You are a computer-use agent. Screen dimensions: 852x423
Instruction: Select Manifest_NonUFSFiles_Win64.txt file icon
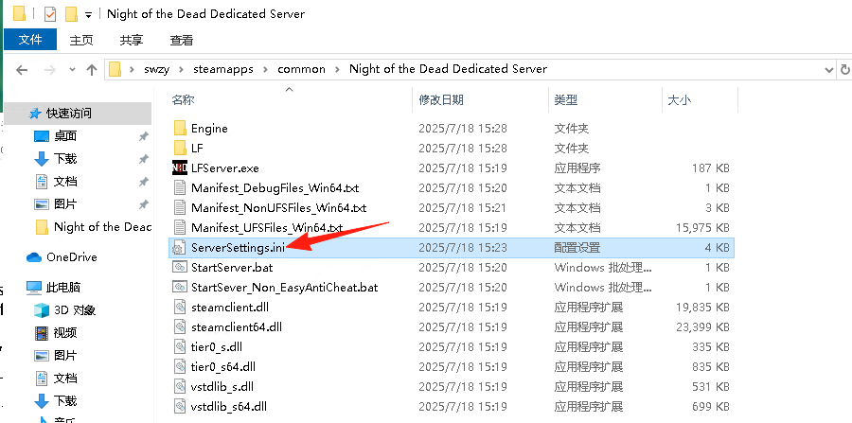[179, 207]
